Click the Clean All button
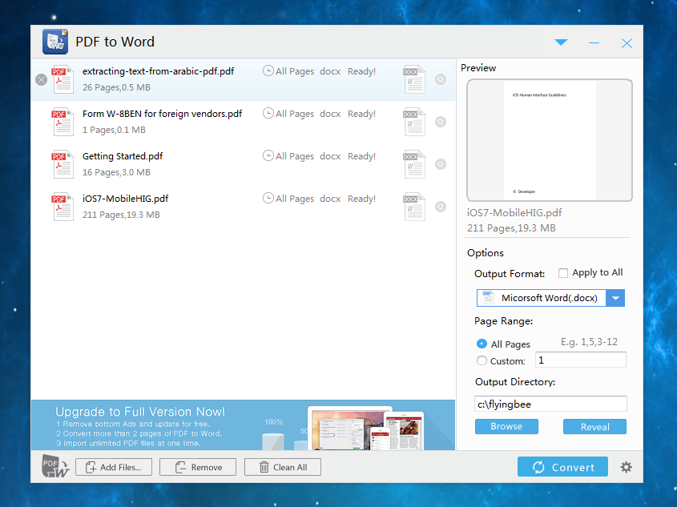 coord(282,467)
